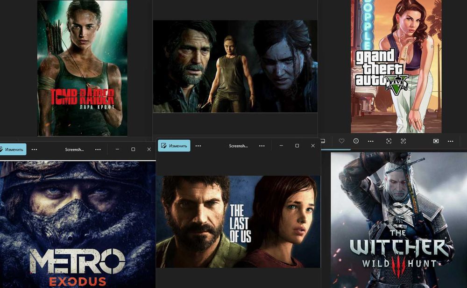This screenshot has width=467, height=288.
Task: Click Изменить button in The Last of Us window
Action: [174, 146]
